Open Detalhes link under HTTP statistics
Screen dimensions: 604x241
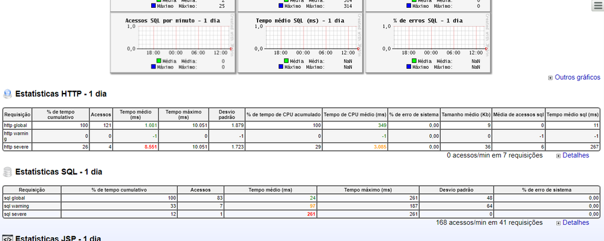[576, 156]
